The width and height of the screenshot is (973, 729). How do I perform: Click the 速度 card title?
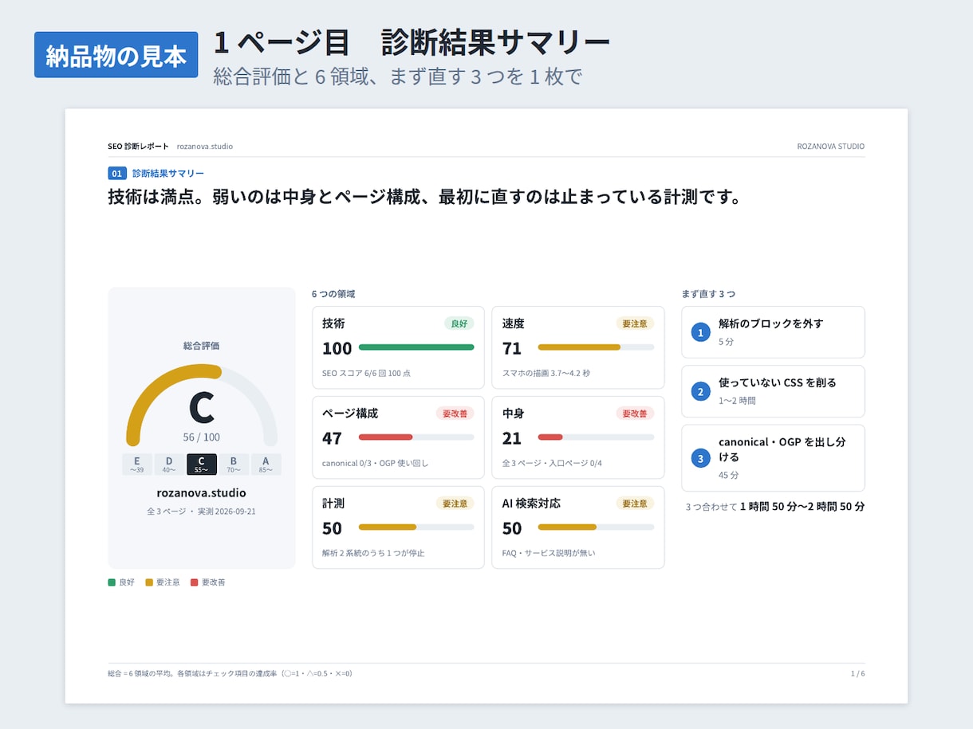tap(514, 323)
